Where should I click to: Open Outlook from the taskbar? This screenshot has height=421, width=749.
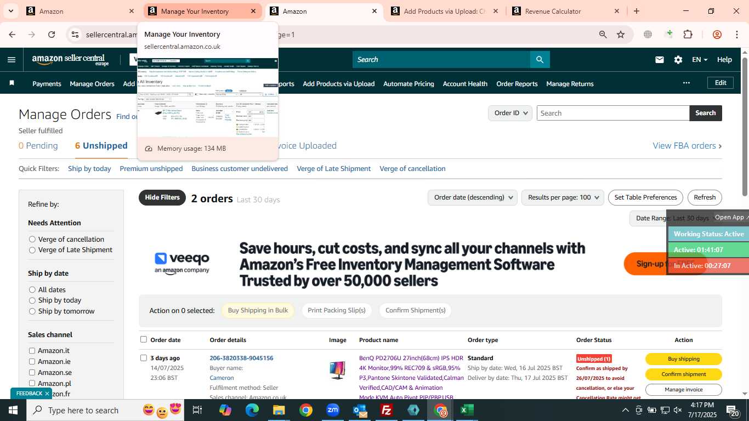click(x=360, y=410)
